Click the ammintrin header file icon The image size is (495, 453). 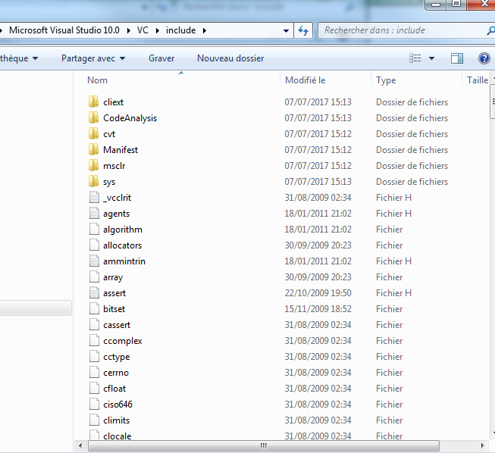coord(94,261)
